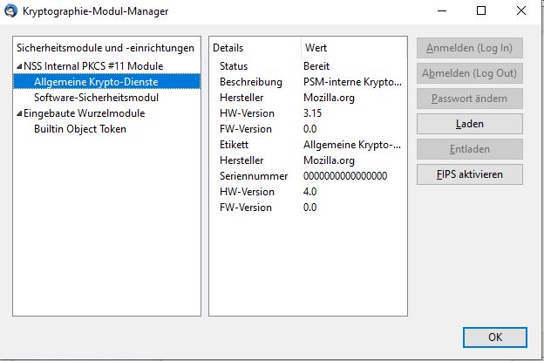Click FIPS aktivieren button
Viewport: 544px width, 361px height.
click(x=469, y=174)
